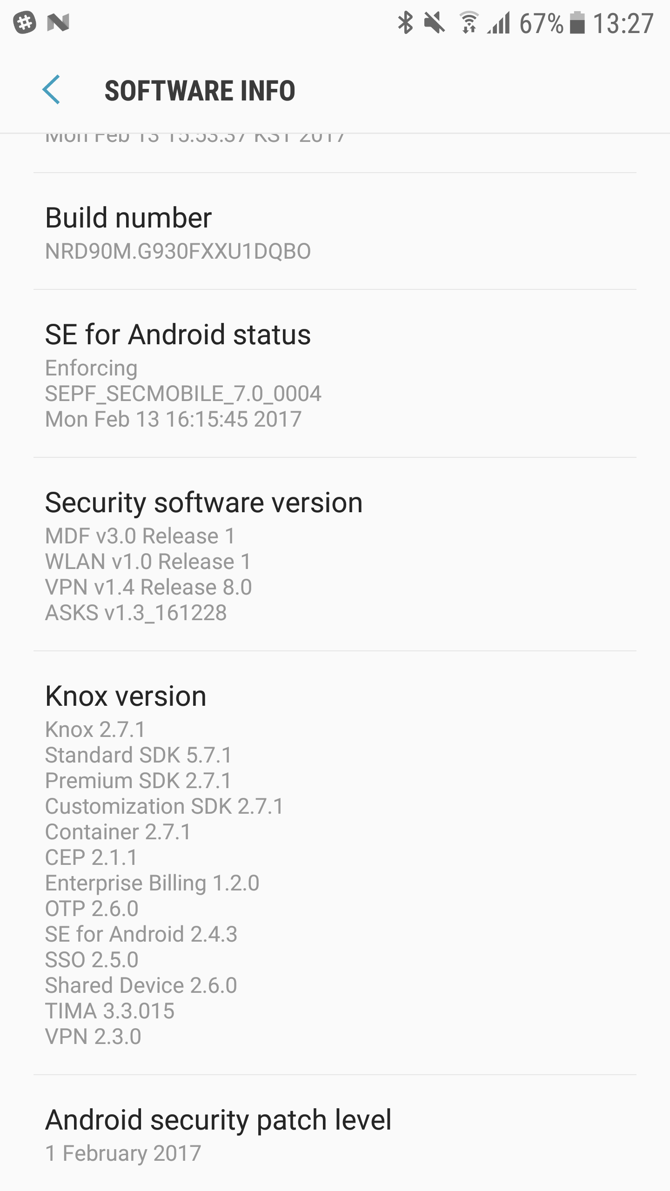Tap the TIMA 3.3.015 line
This screenshot has height=1191, width=670.
click(x=110, y=1010)
